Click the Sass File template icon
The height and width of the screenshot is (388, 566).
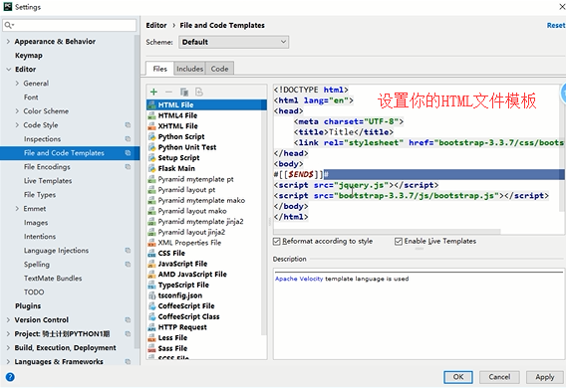(x=152, y=348)
